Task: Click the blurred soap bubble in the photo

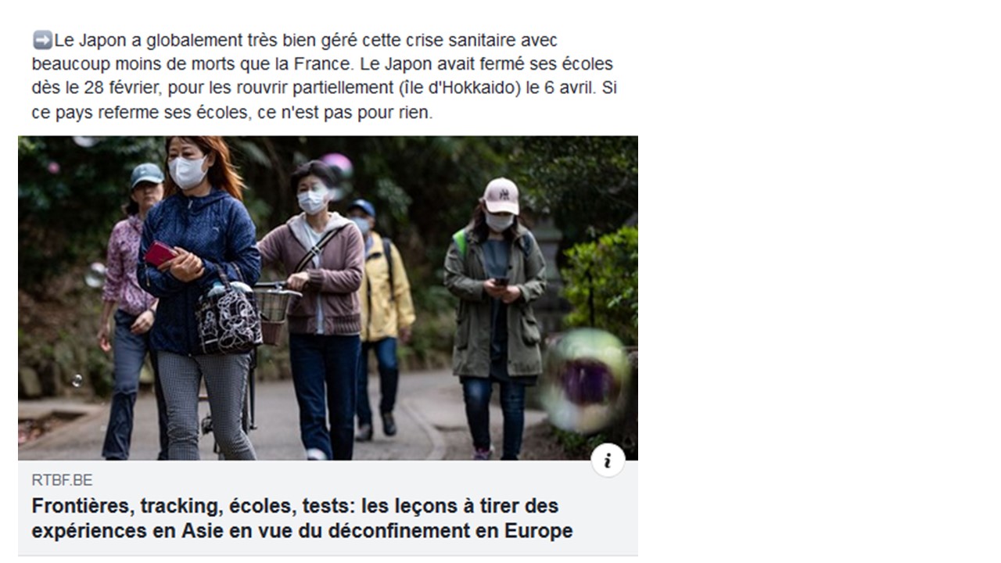Action: [x=585, y=381]
